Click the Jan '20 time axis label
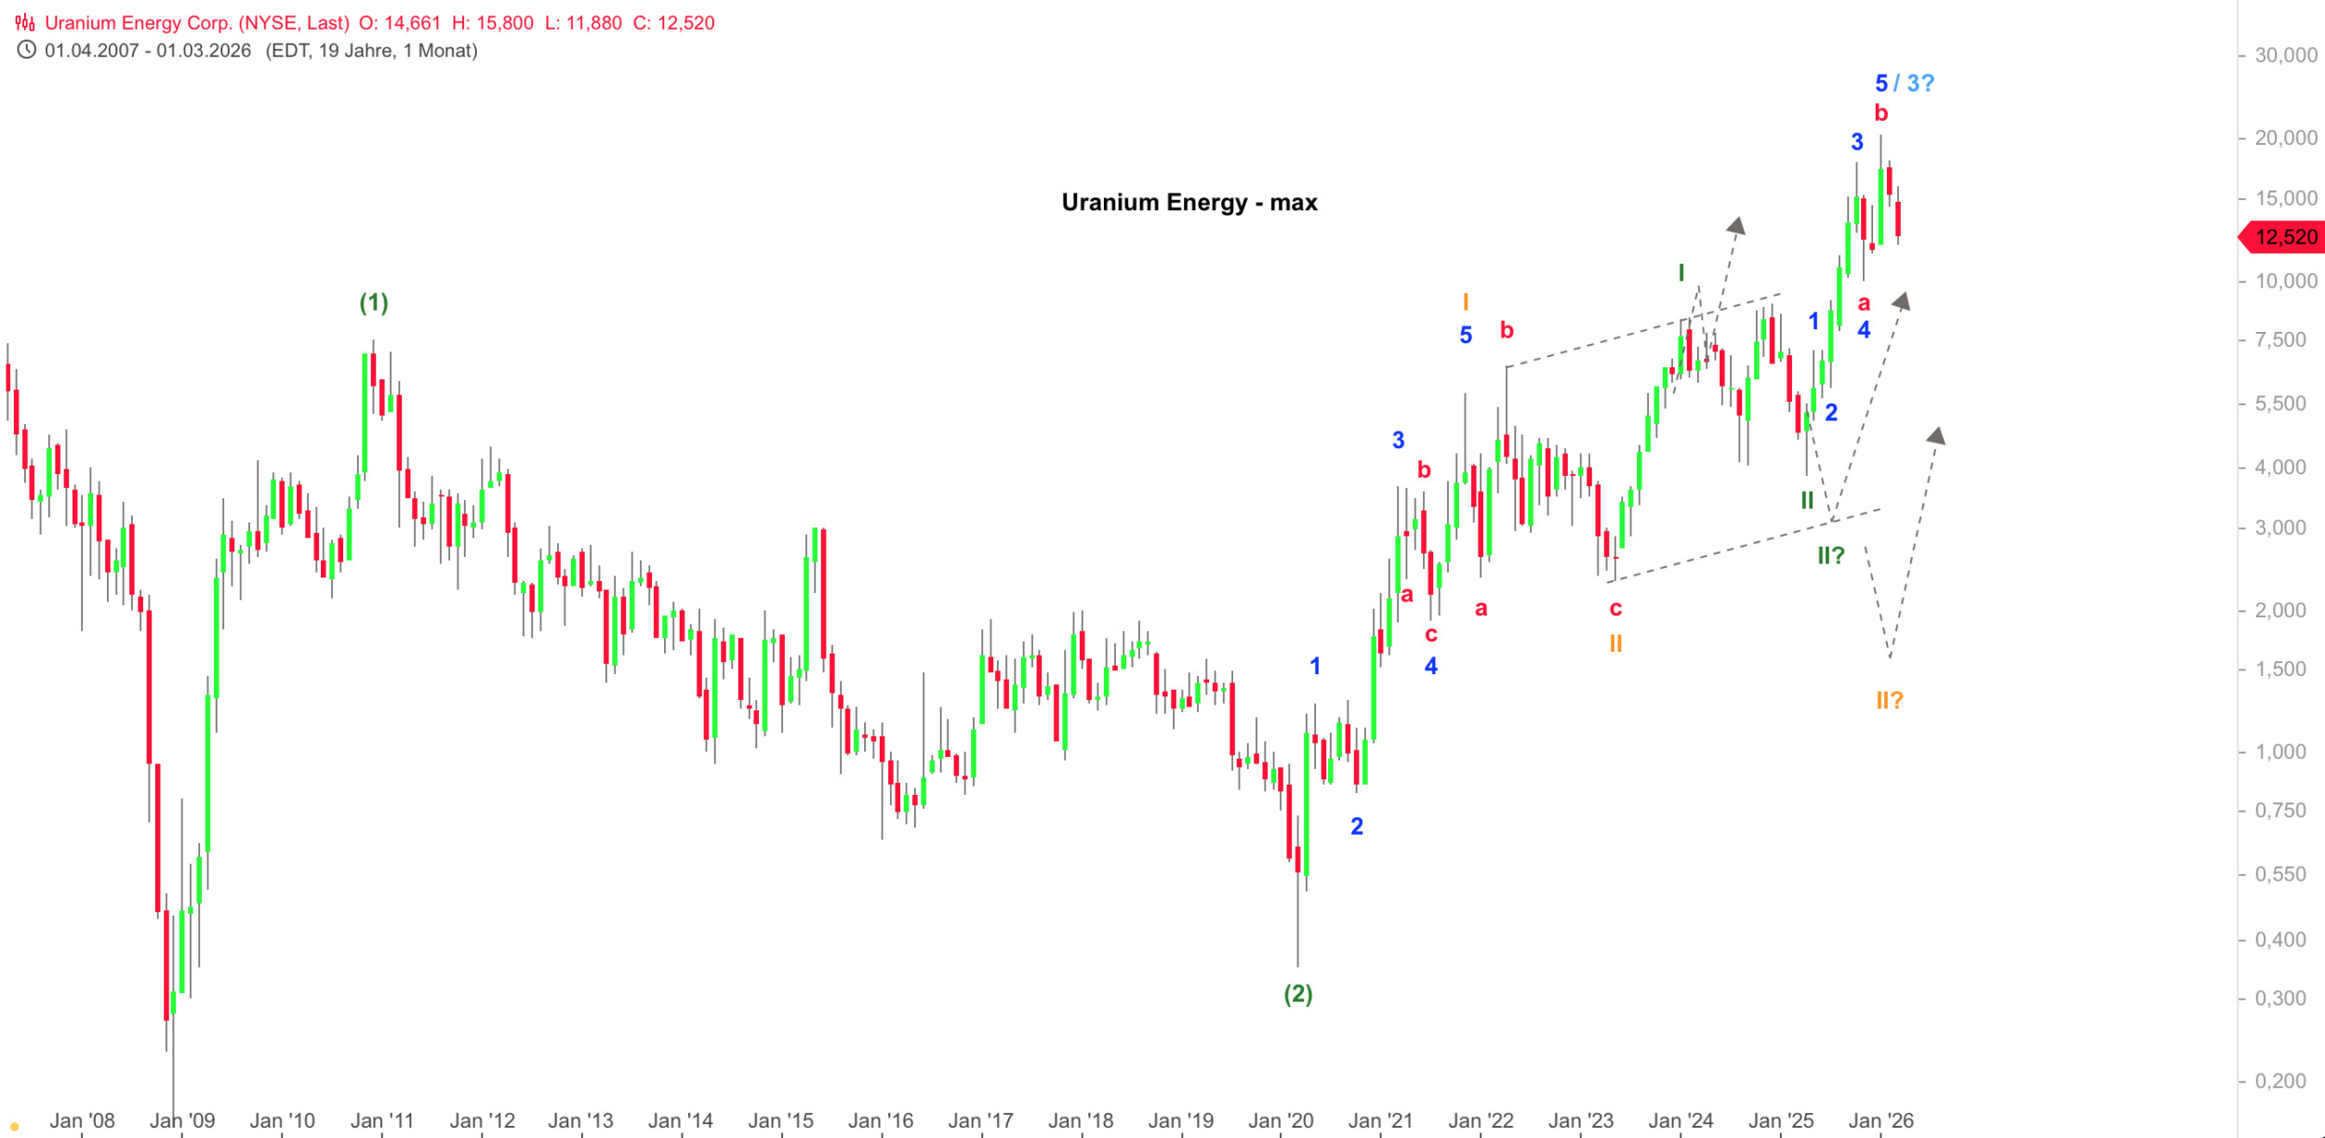The height and width of the screenshot is (1138, 2325). point(1281,1121)
